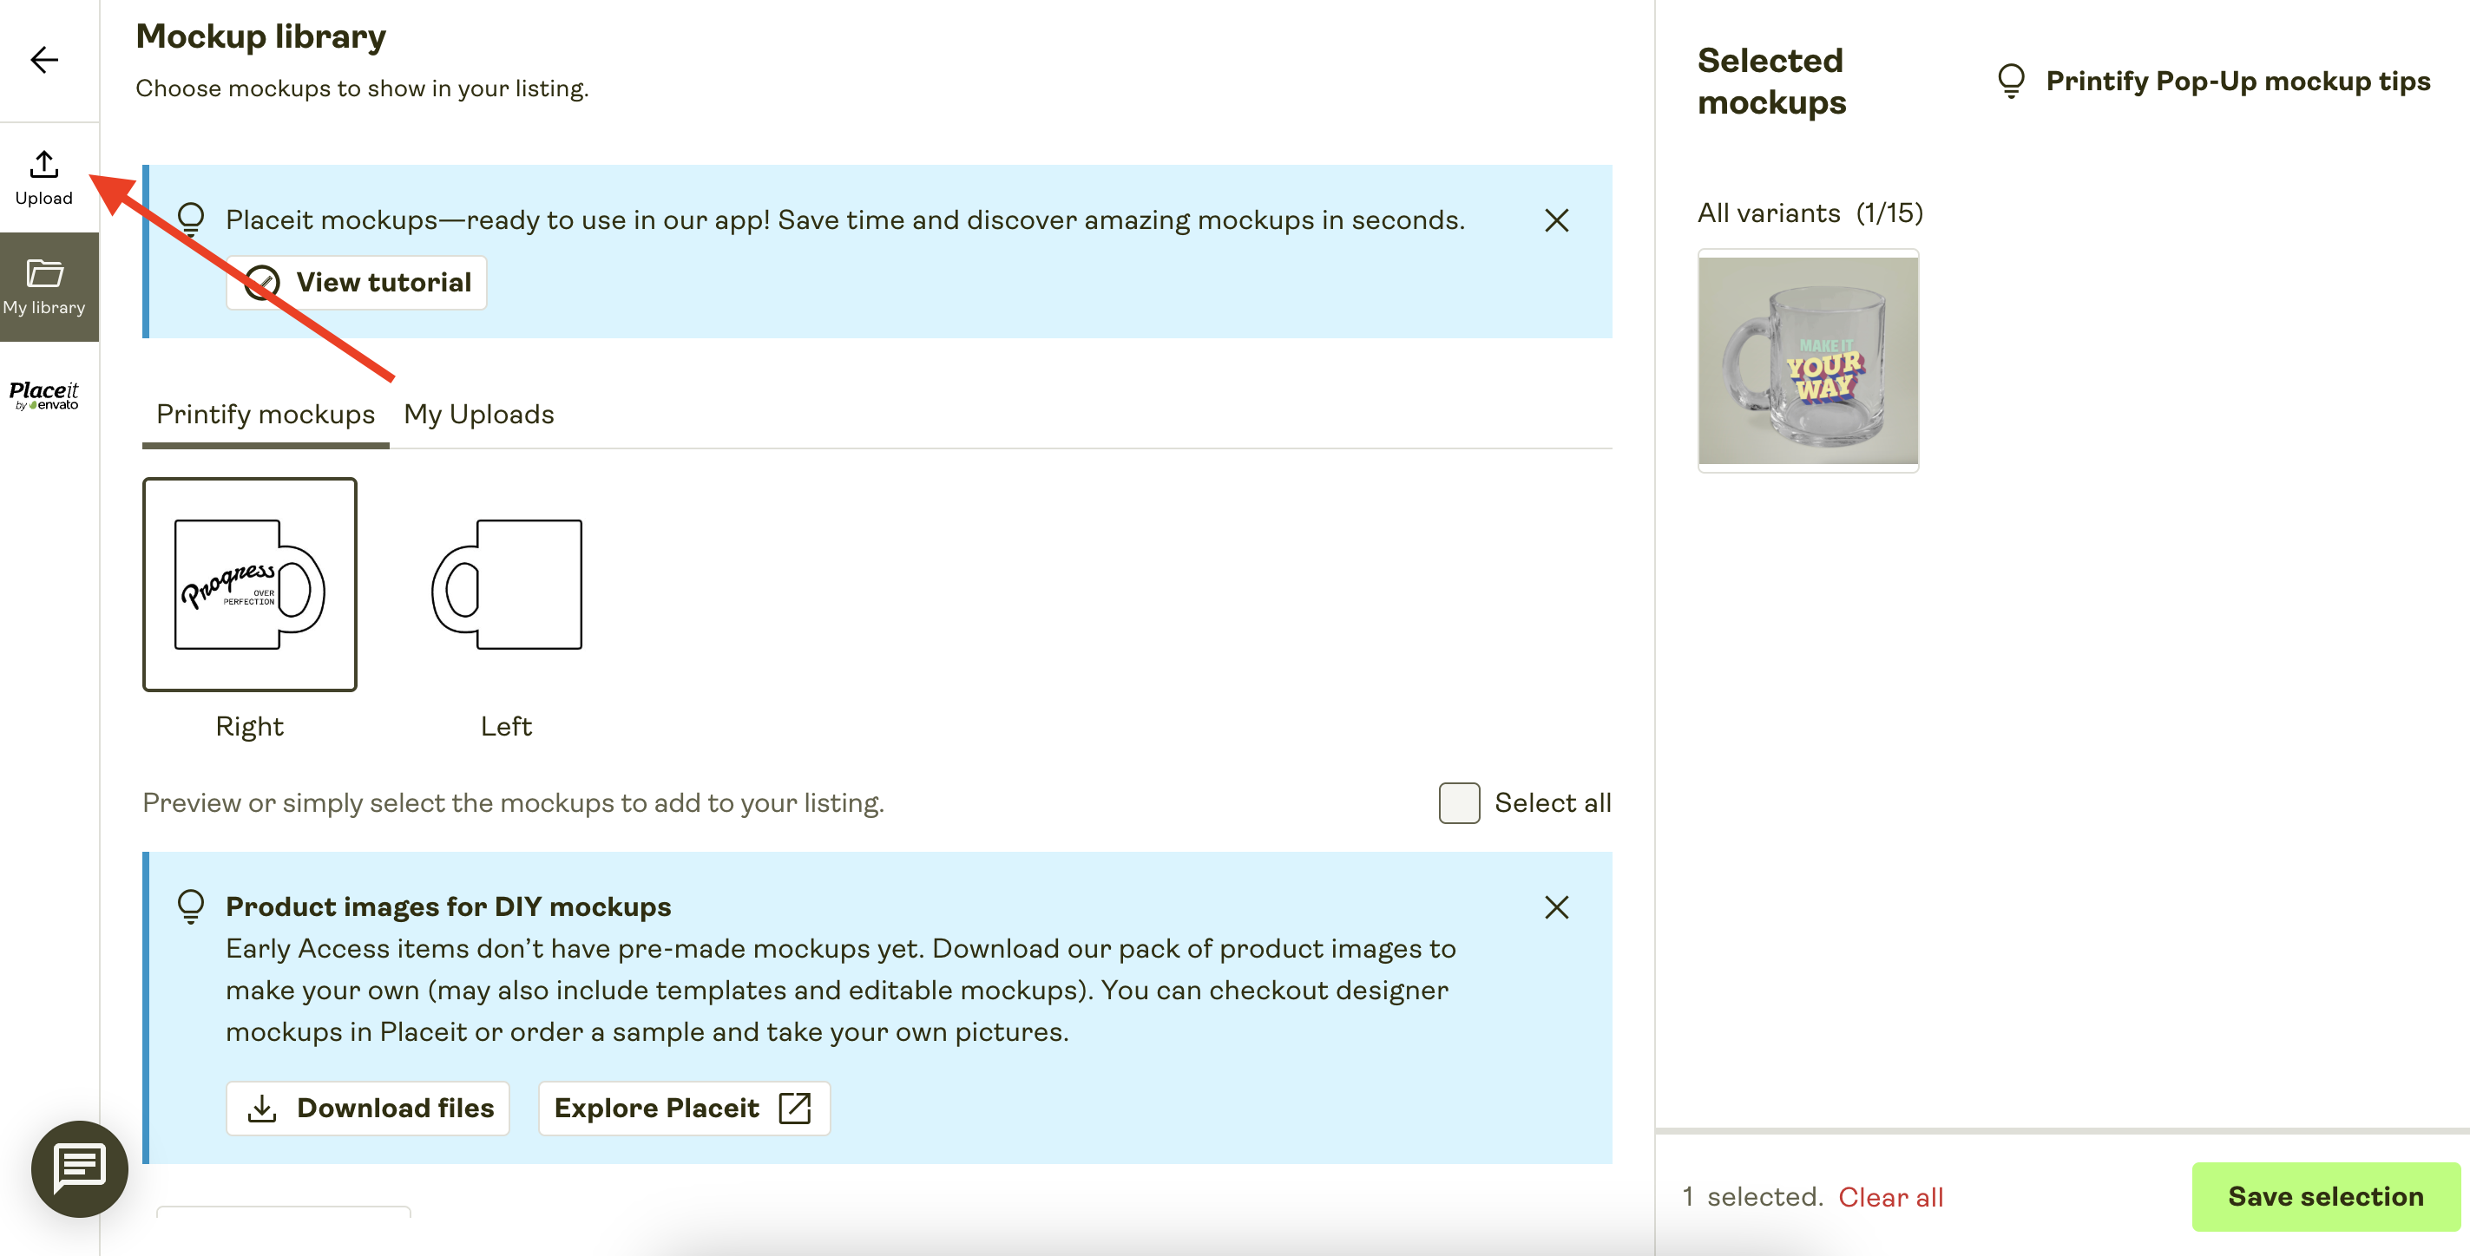The height and width of the screenshot is (1256, 2470).
Task: Enable the Select all checkbox
Action: 1458,803
